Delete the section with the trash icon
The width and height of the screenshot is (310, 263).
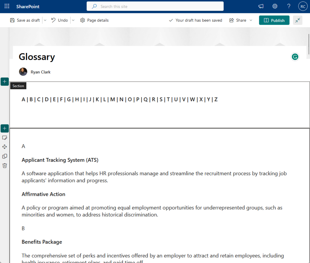click(5, 165)
